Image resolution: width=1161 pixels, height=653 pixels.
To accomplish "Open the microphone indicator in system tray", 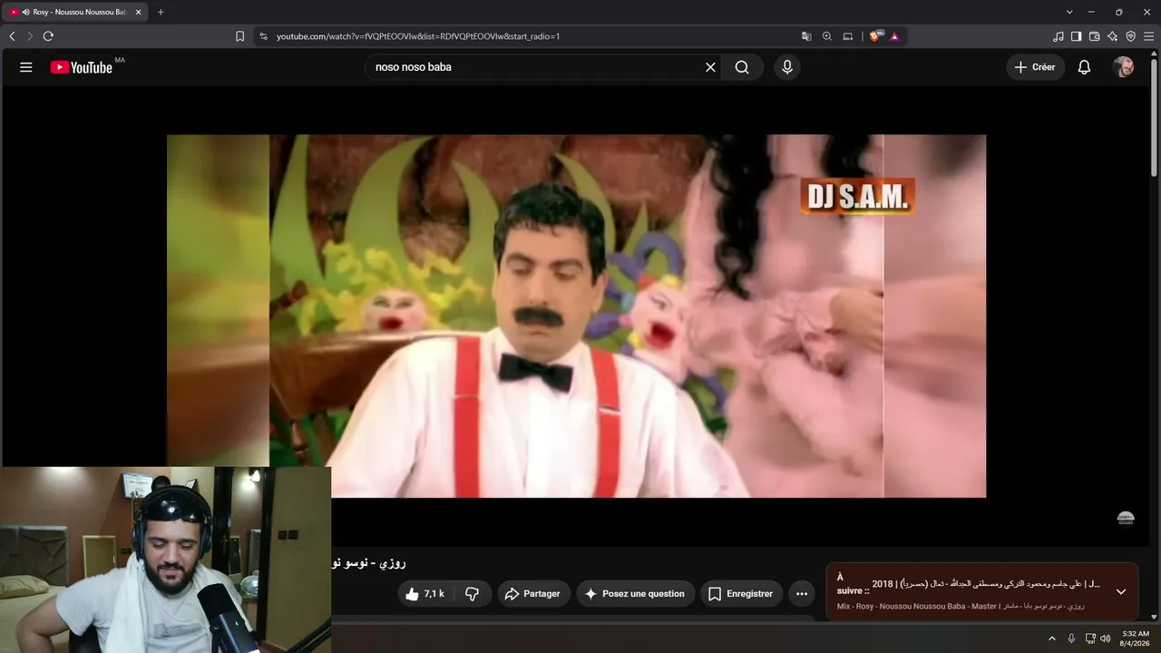I will pyautogui.click(x=1071, y=638).
